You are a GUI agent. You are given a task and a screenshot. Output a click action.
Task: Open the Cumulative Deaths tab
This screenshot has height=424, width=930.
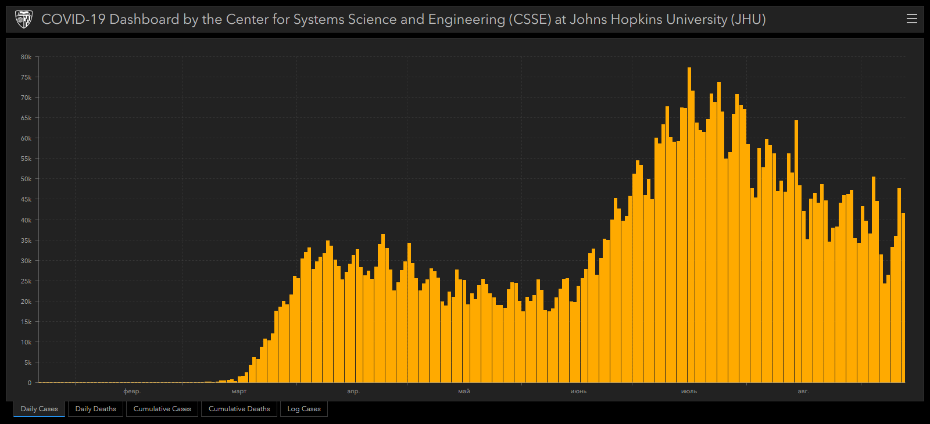tap(239, 409)
